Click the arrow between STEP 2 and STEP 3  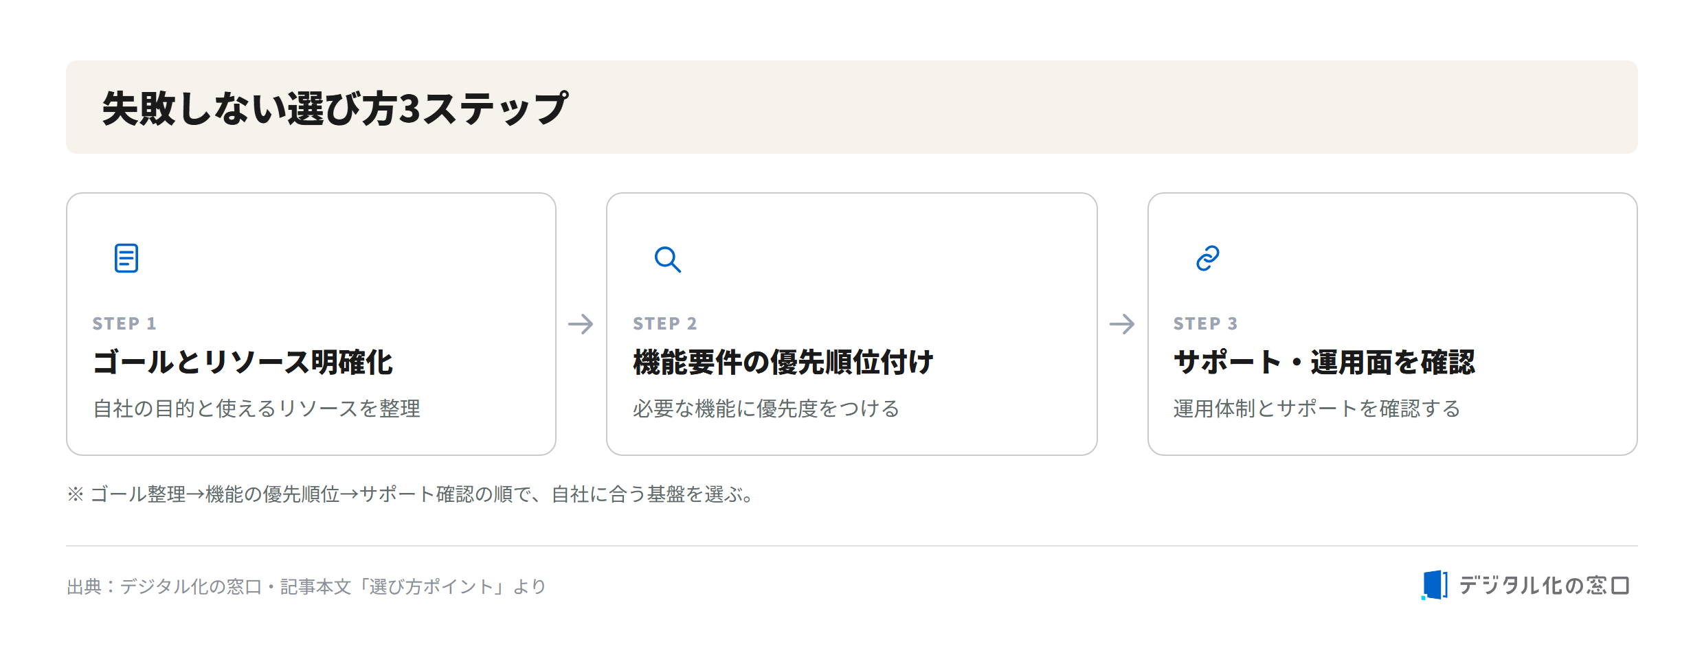[x=1122, y=324]
